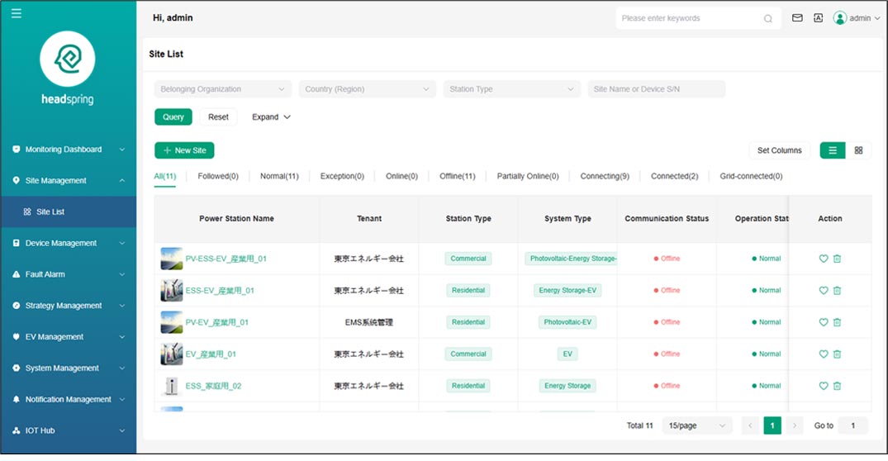Open the 15/page size selector
Image resolution: width=888 pixels, height=461 pixels.
(697, 425)
